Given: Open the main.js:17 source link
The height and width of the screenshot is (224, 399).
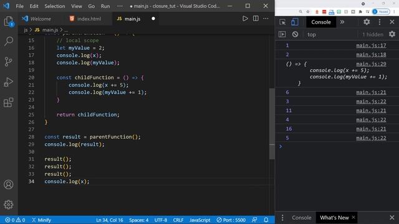Looking at the screenshot, I should point(371,45).
